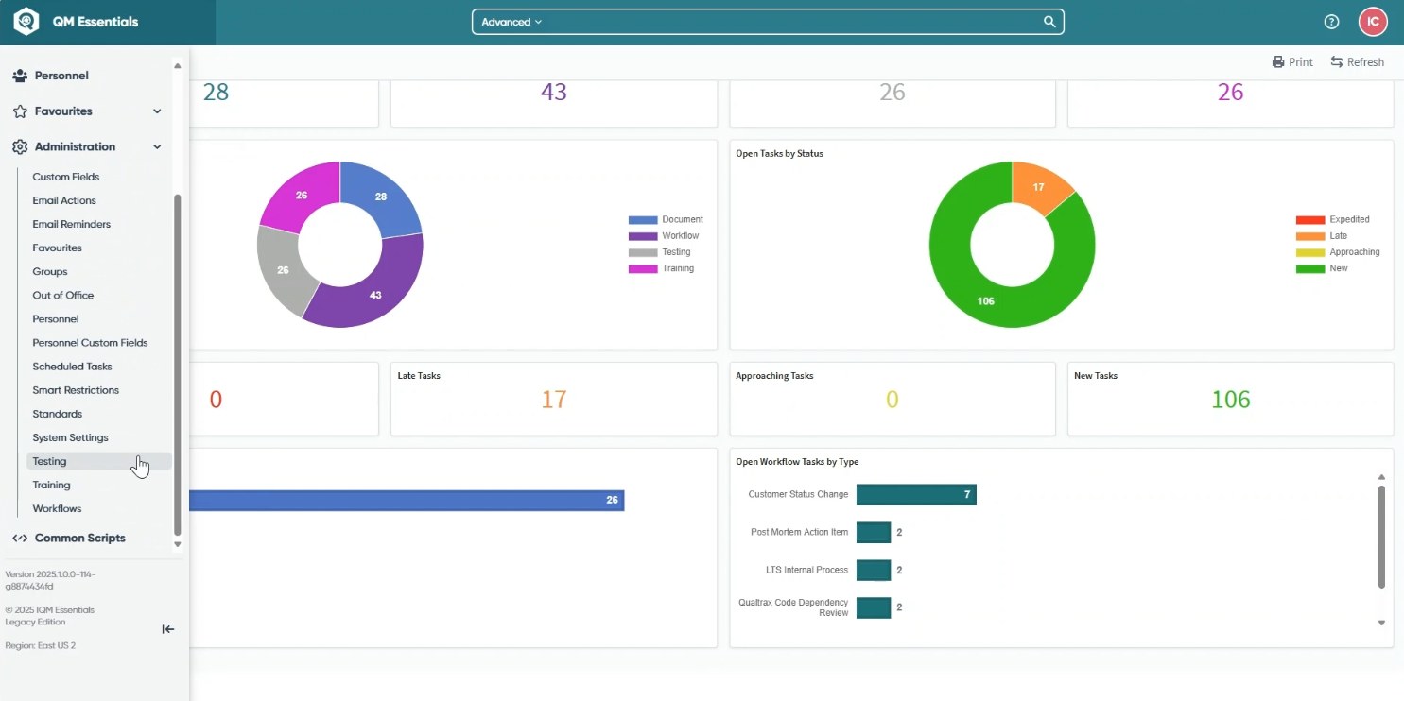Open Scheduled Tasks menu item

[72, 367]
